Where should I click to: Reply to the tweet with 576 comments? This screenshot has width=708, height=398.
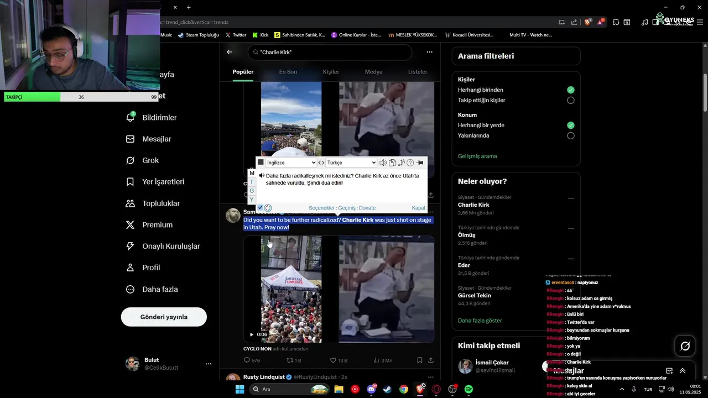[x=252, y=360]
